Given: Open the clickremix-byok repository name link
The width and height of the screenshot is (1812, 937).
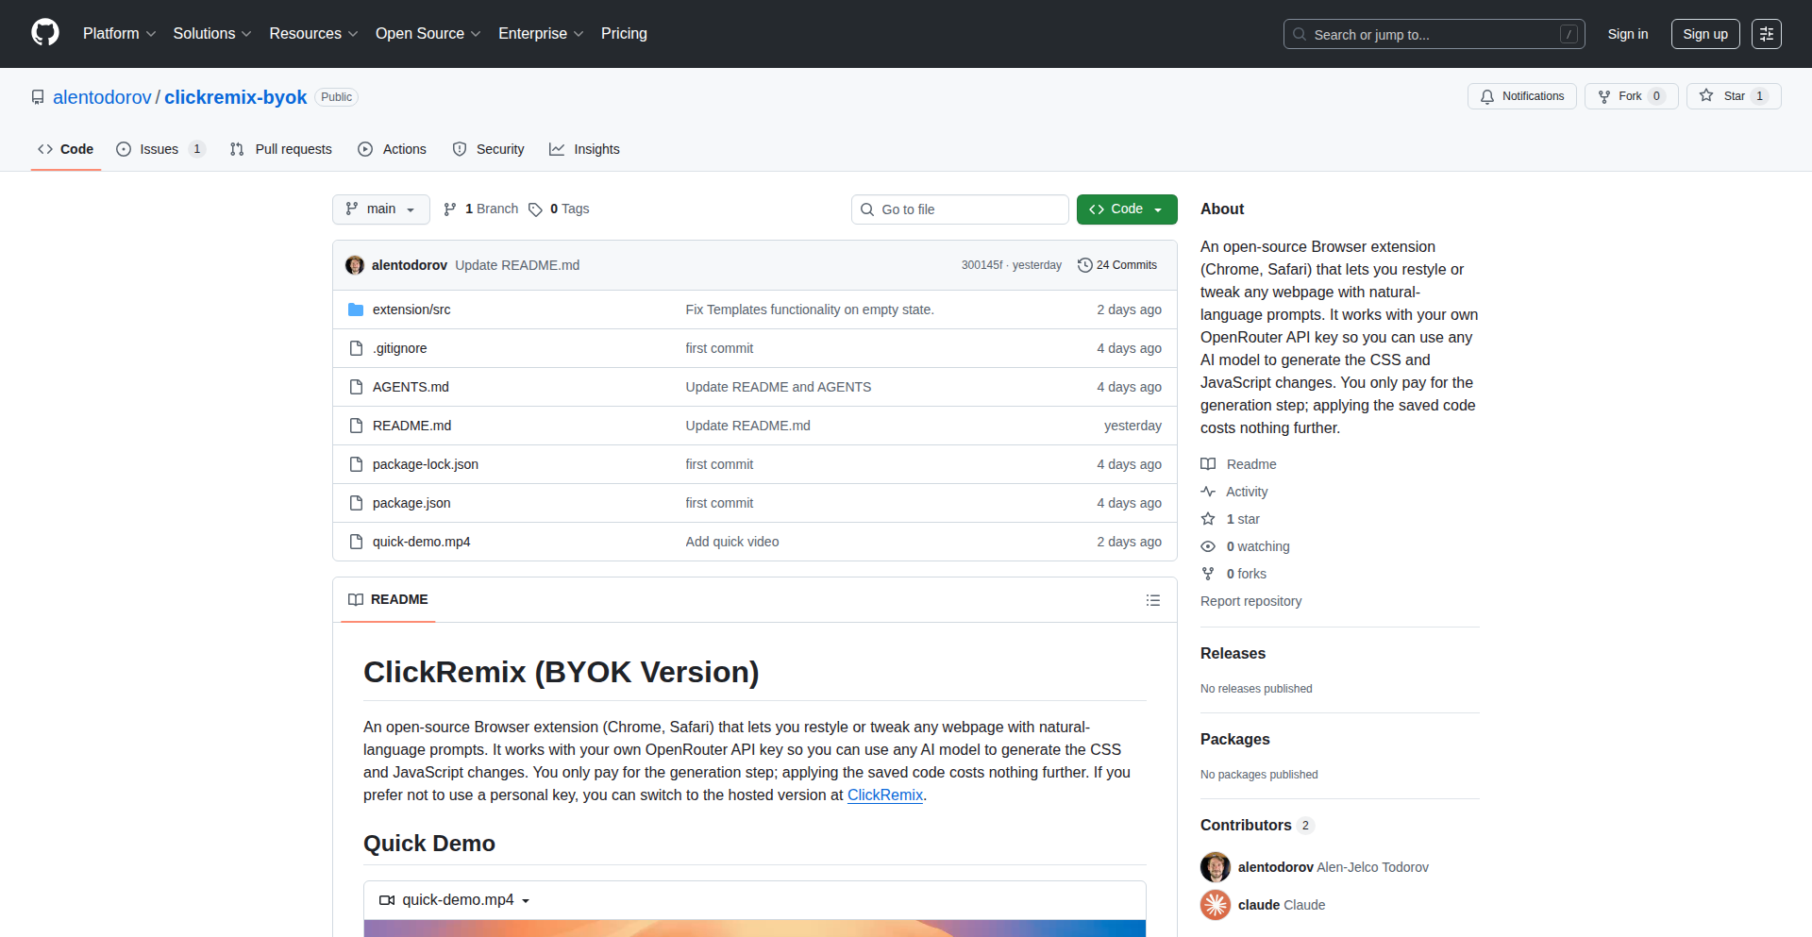Looking at the screenshot, I should pos(236,97).
